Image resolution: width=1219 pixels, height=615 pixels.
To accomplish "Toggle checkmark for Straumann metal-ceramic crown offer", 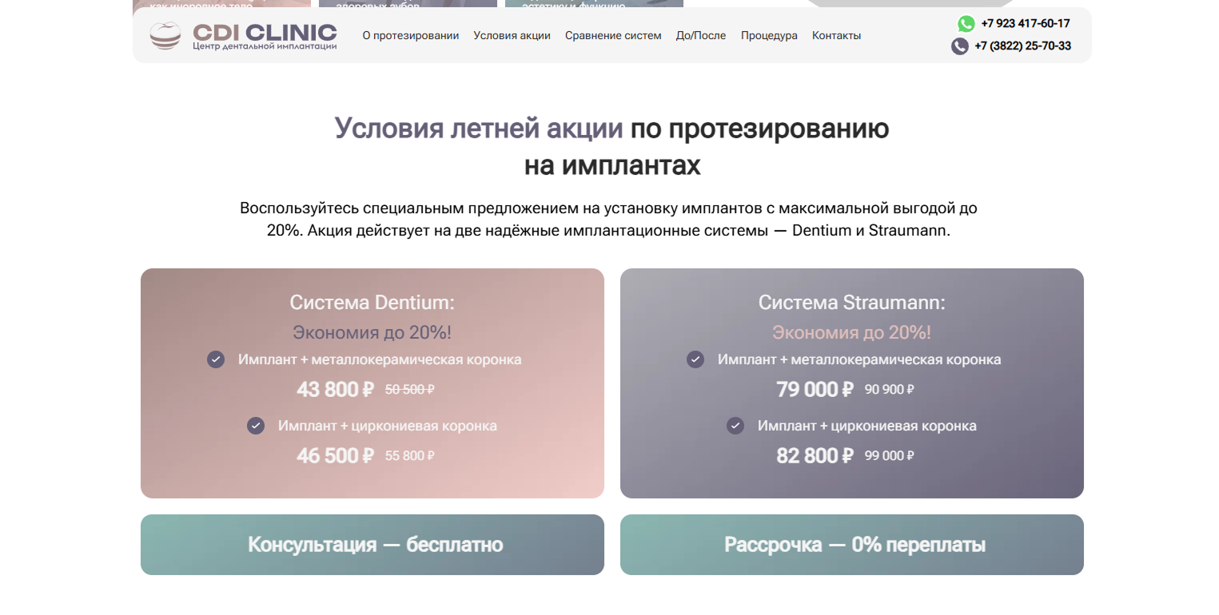I will pos(695,359).
